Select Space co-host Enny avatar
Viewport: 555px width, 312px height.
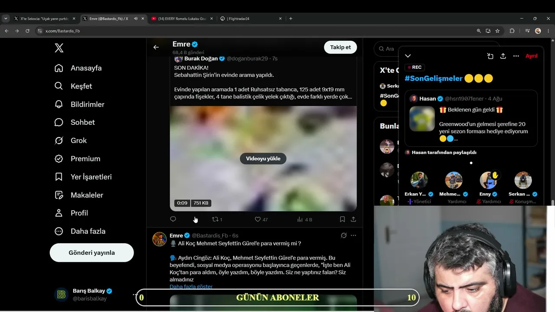pyautogui.click(x=488, y=180)
